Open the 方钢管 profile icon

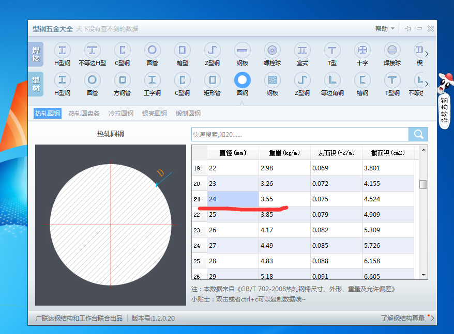coord(122,84)
